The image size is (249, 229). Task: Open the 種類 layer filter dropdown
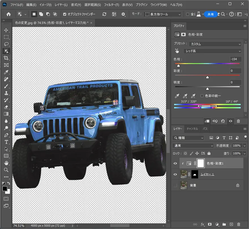[x=188, y=138]
